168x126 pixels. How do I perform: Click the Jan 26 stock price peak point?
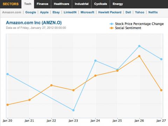point(139,46)
